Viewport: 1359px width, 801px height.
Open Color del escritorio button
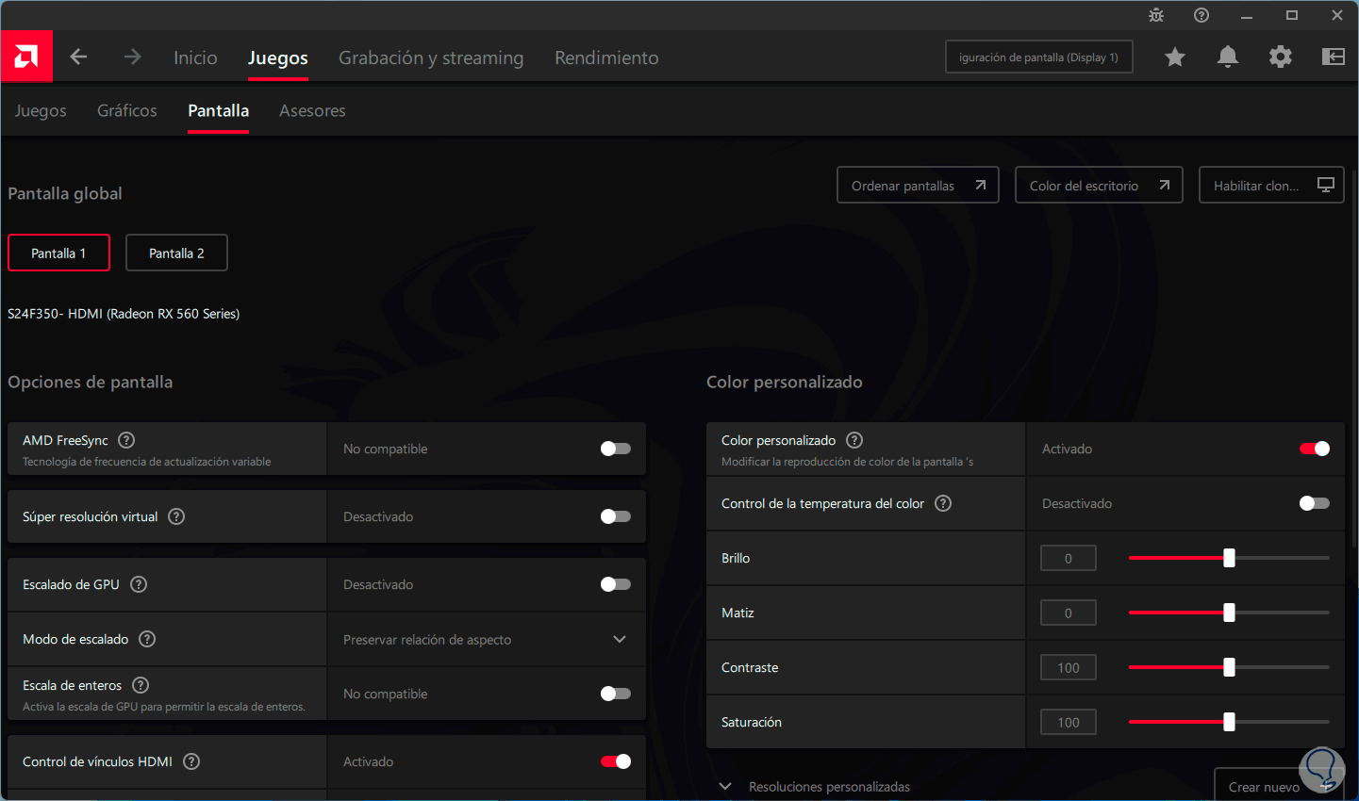coord(1099,185)
